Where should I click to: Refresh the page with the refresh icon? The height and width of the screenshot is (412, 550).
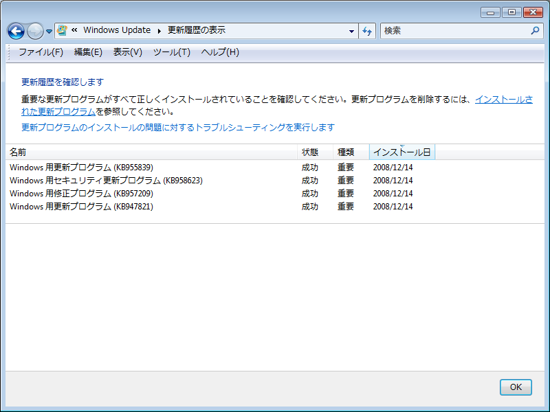coord(367,31)
